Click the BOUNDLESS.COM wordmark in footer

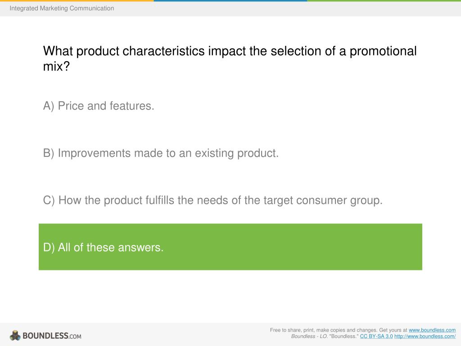click(x=52, y=336)
